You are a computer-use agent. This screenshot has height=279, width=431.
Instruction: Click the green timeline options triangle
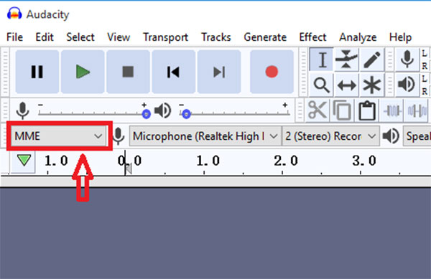[24, 160]
